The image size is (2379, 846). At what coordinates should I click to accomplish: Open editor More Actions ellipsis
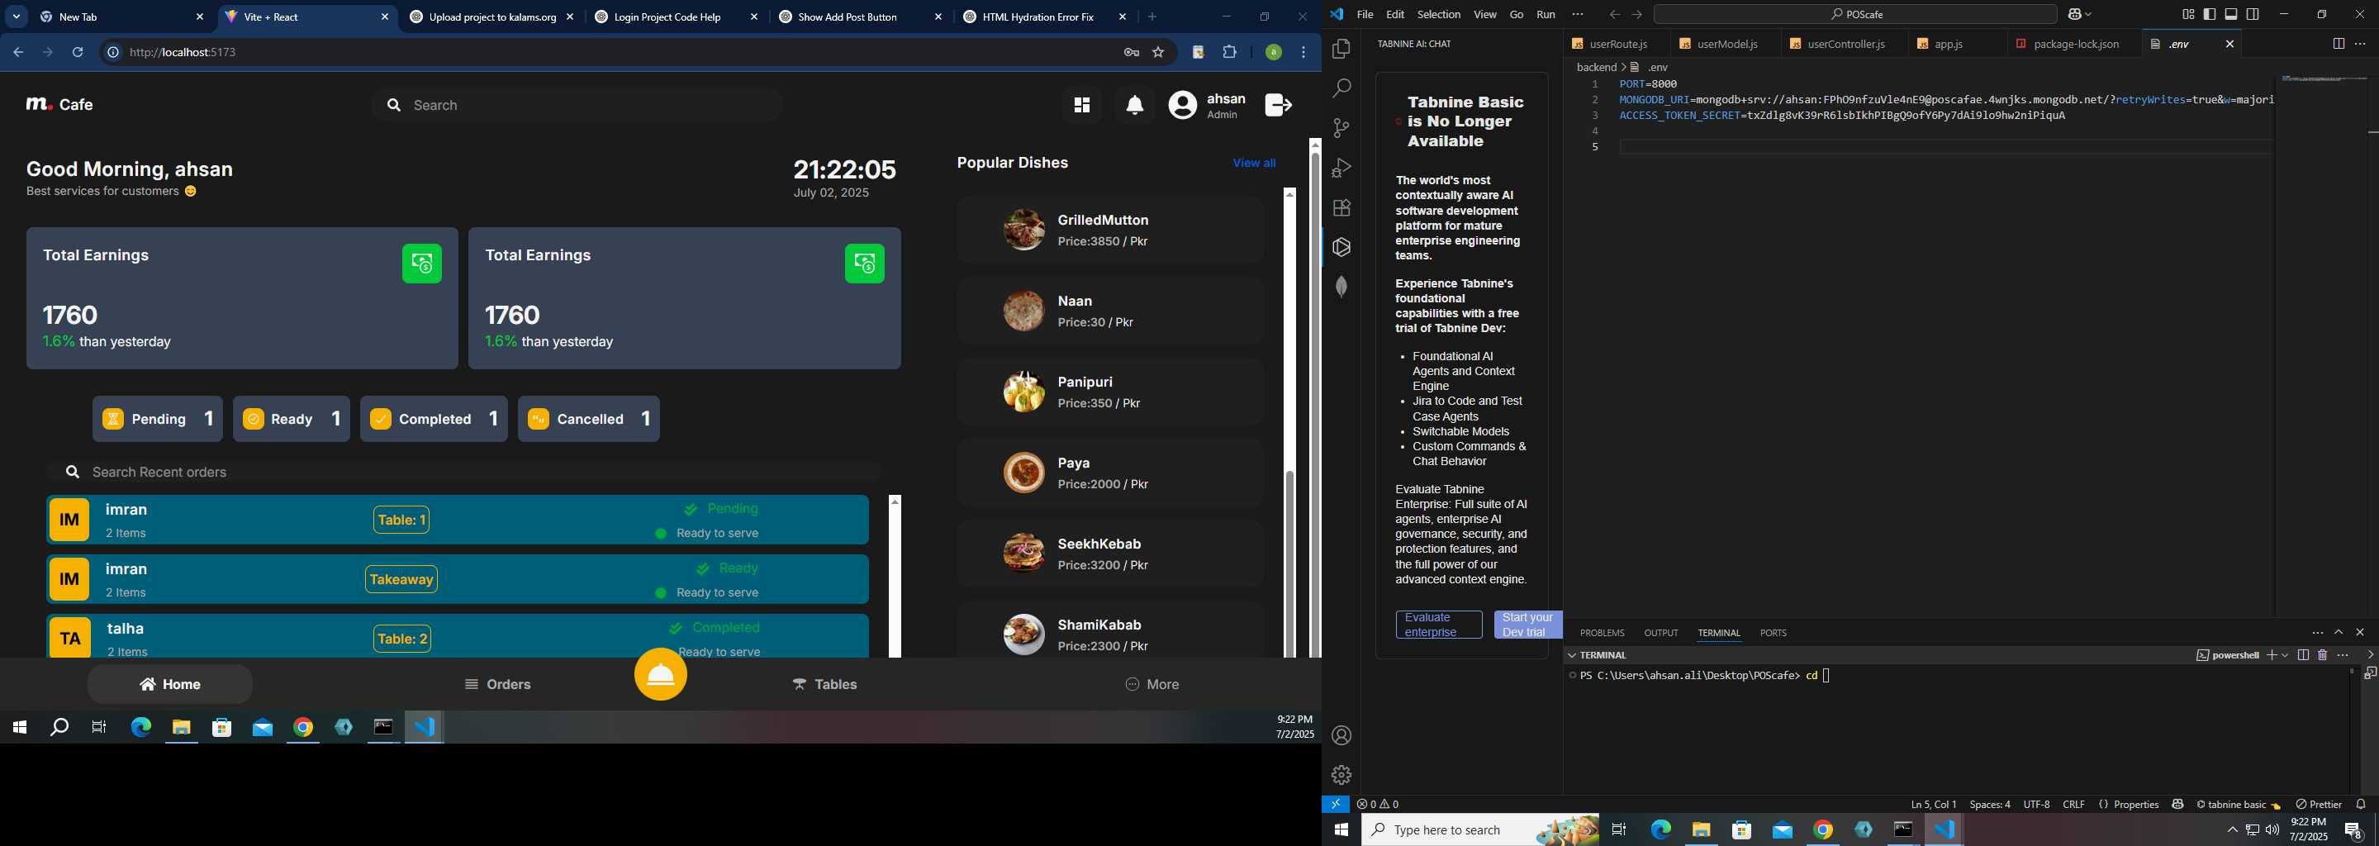click(2360, 44)
